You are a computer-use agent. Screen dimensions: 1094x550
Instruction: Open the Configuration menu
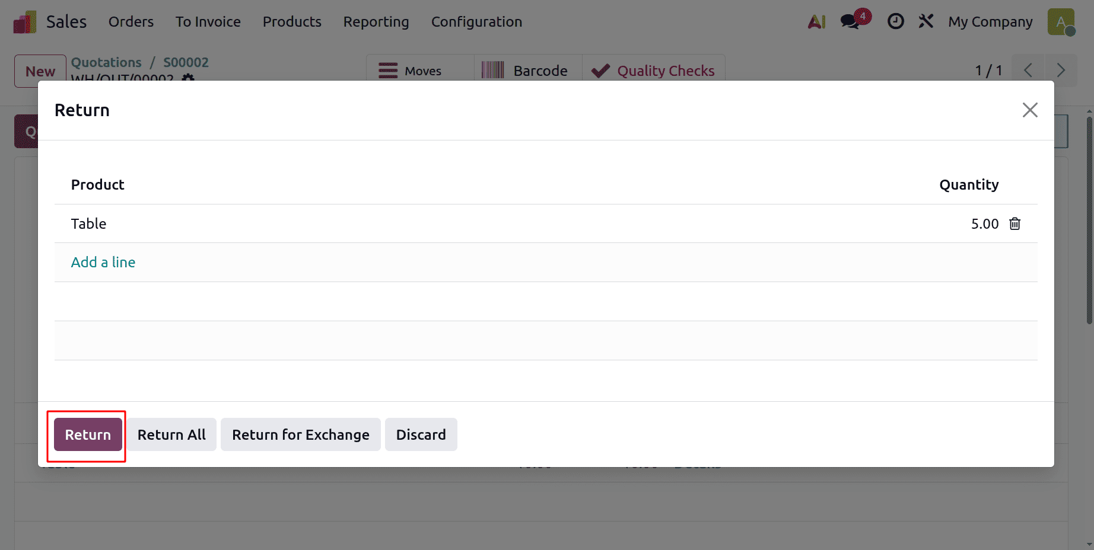[476, 22]
